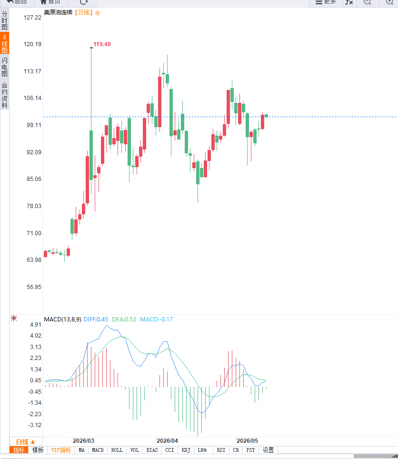This screenshot has width=398, height=459.
Task: Apply the RSI indicator
Action: tap(221, 450)
